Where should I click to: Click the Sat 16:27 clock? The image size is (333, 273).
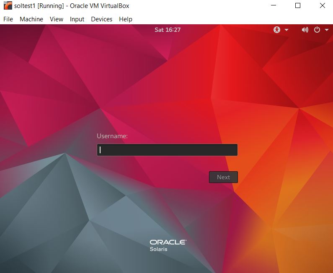point(168,30)
